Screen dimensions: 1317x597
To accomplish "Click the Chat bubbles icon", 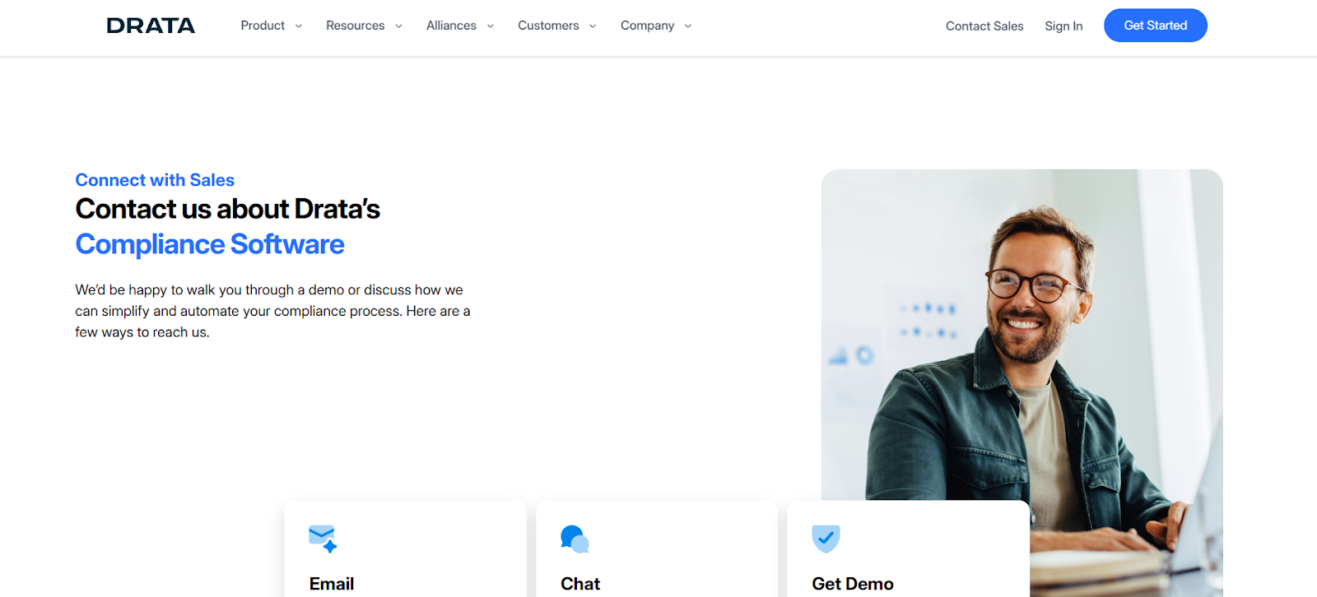I will pos(575,539).
